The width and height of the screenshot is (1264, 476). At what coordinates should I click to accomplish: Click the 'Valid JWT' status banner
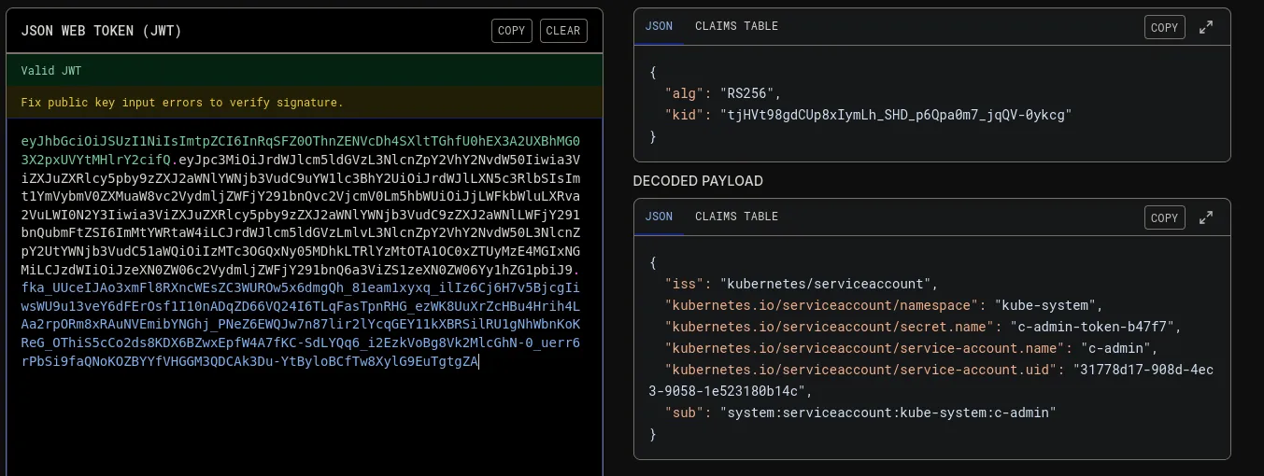click(x=305, y=71)
